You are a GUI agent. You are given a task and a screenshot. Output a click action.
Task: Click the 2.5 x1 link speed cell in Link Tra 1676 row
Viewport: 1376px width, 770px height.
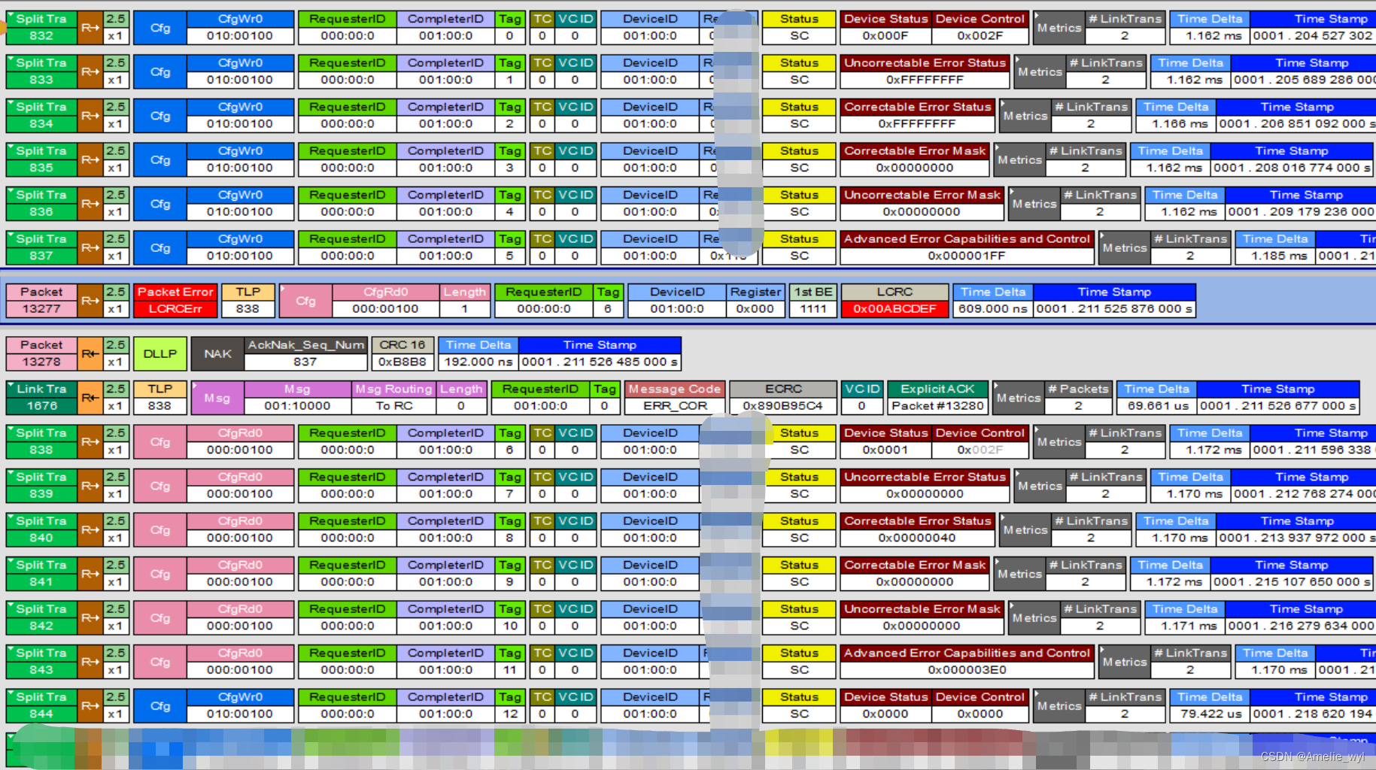[116, 398]
